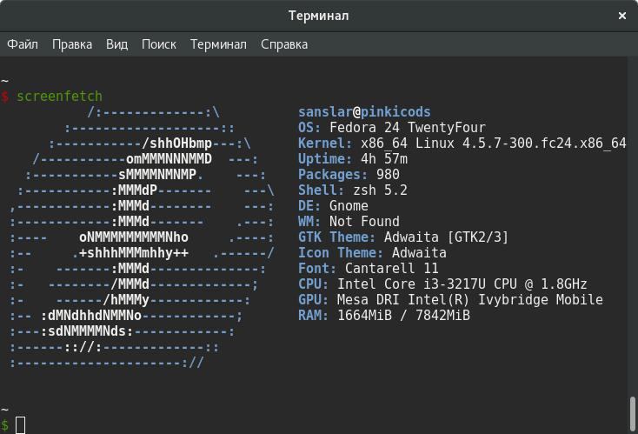Click the CPU Intel Core i3 line
Image resolution: width=638 pixels, height=434 pixels.
point(442,284)
